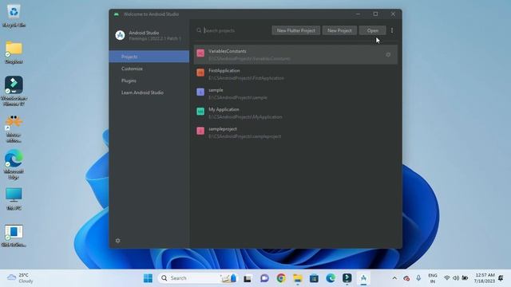Open Google Chrome from taskbar

pos(281,278)
